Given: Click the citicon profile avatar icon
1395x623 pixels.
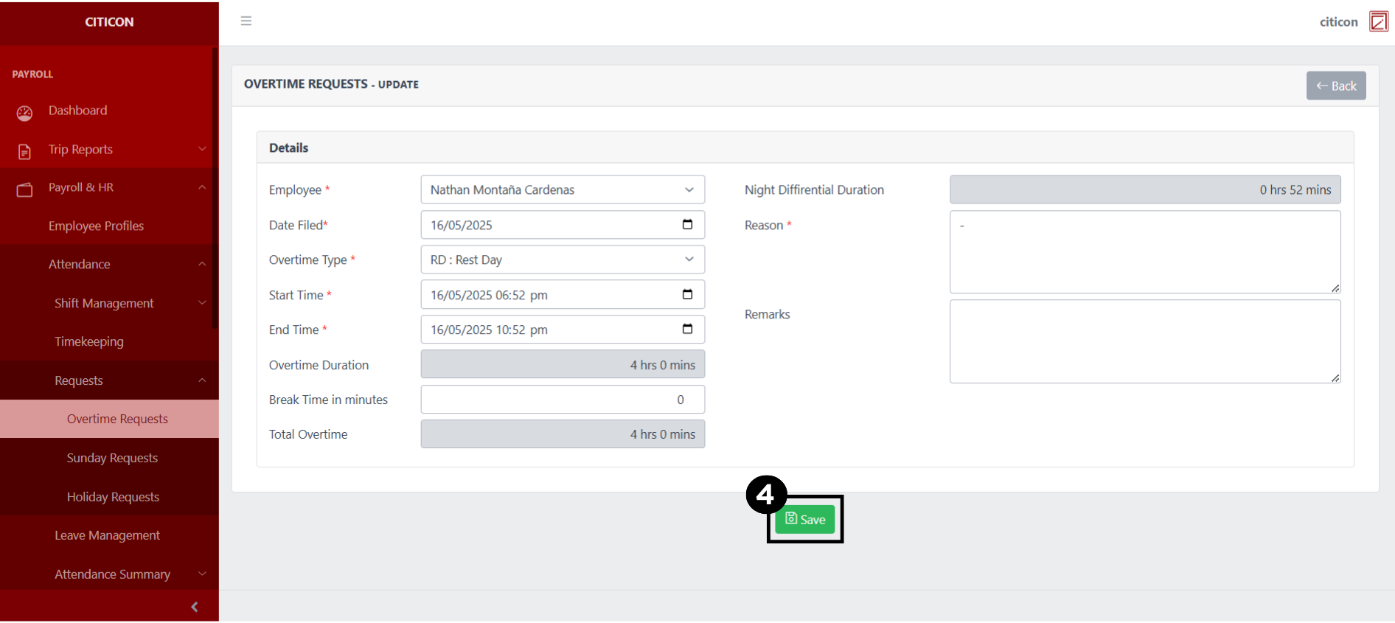Looking at the screenshot, I should 1378,21.
